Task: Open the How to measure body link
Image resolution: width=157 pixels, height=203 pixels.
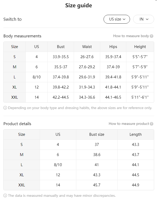Action: coord(131,36)
